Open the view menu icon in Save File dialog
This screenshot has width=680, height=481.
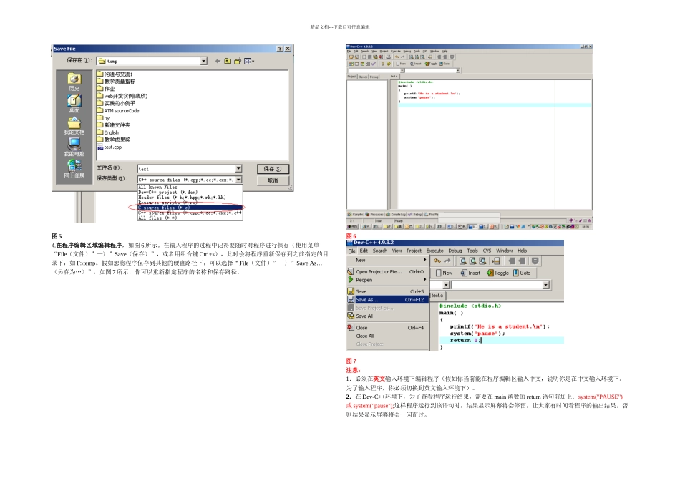pos(249,61)
